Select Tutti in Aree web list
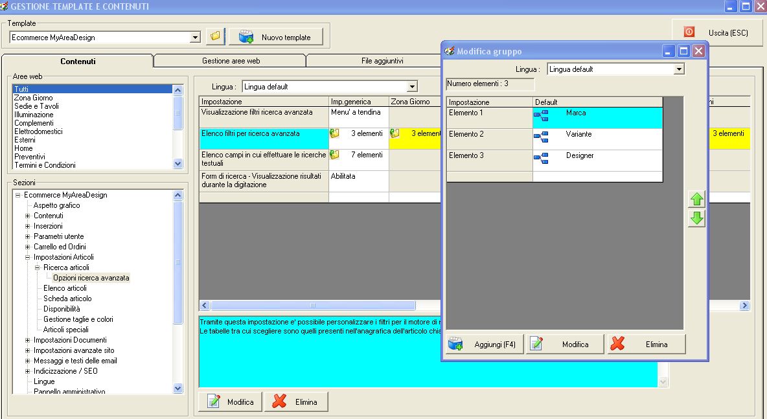 (93, 89)
